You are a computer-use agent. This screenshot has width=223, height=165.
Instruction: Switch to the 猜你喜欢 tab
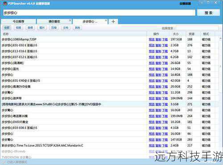[x=54, y=21]
